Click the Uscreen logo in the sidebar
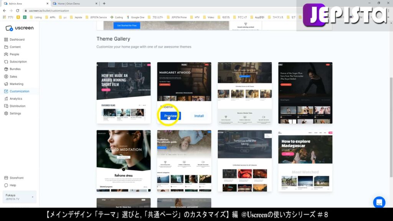This screenshot has width=393, height=221. tap(19, 28)
